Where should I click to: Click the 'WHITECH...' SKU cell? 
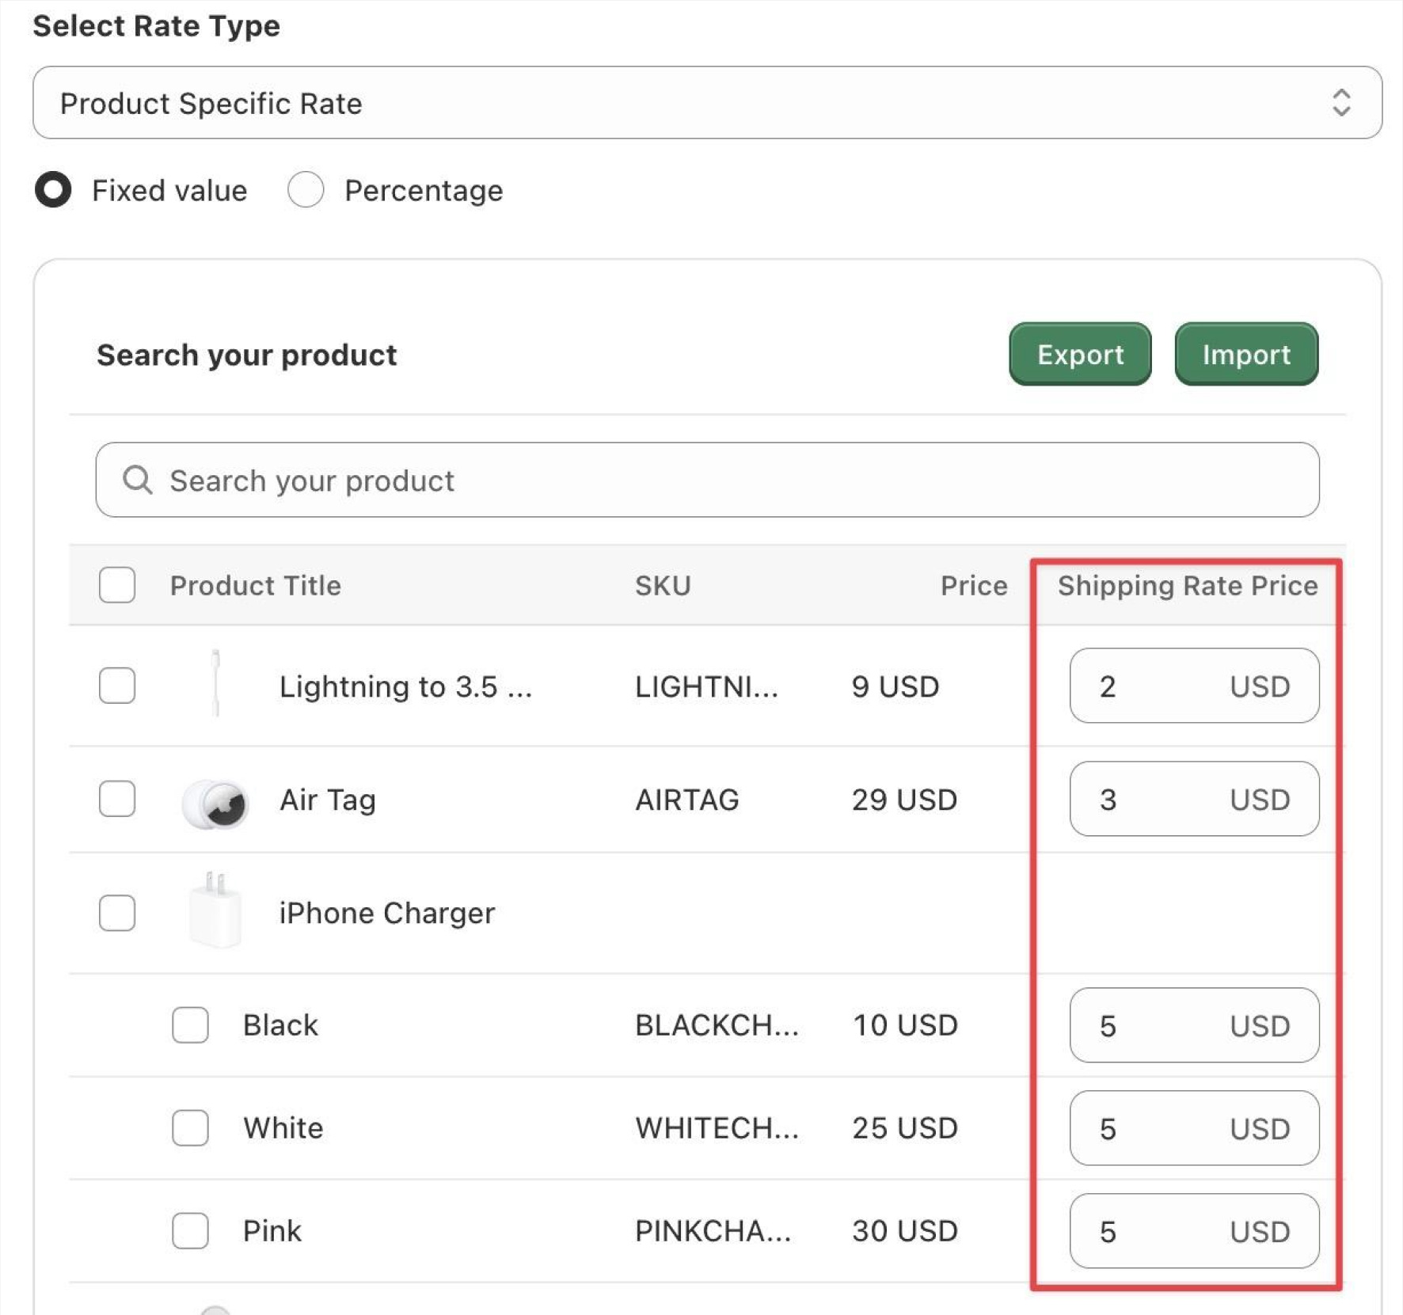717,1128
